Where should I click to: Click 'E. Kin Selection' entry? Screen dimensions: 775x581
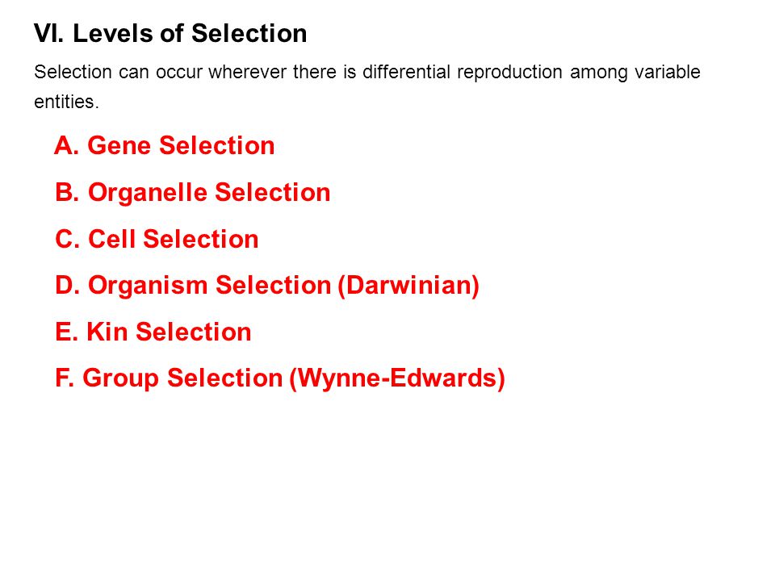pos(153,332)
